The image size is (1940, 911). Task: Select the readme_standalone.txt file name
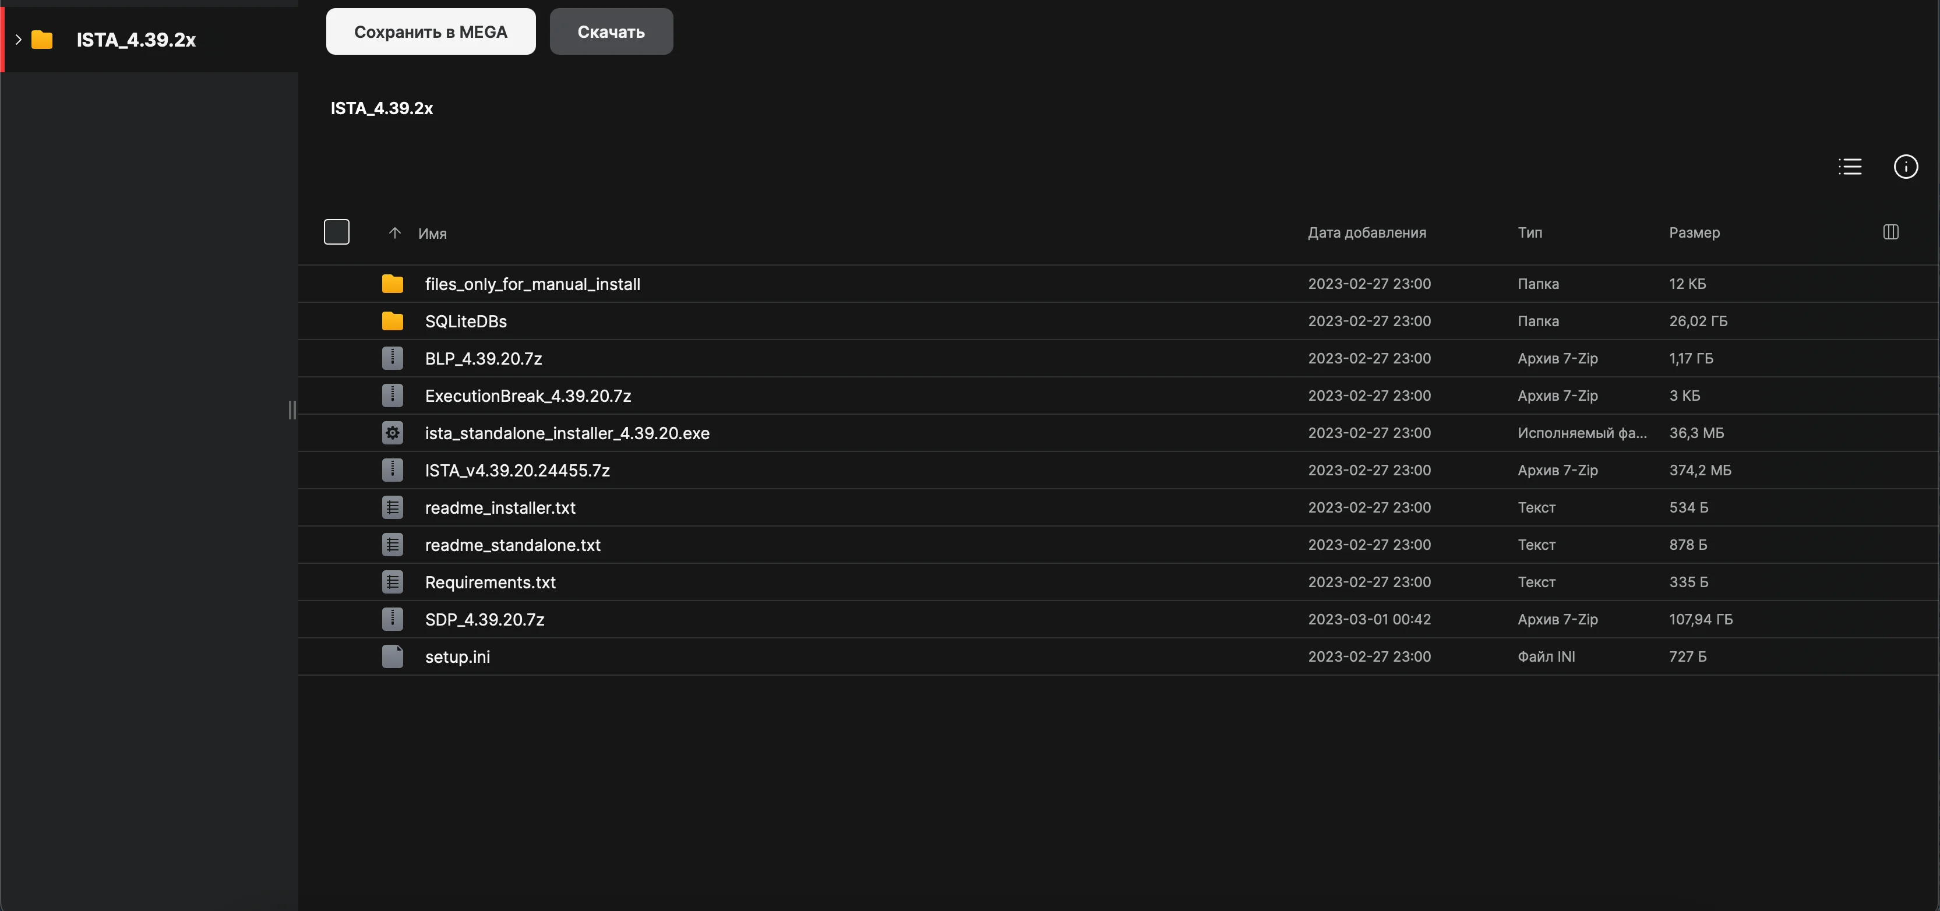pos(513,545)
